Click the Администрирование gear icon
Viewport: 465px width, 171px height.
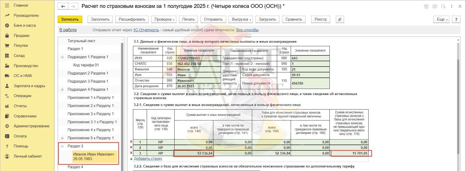click(x=7, y=126)
